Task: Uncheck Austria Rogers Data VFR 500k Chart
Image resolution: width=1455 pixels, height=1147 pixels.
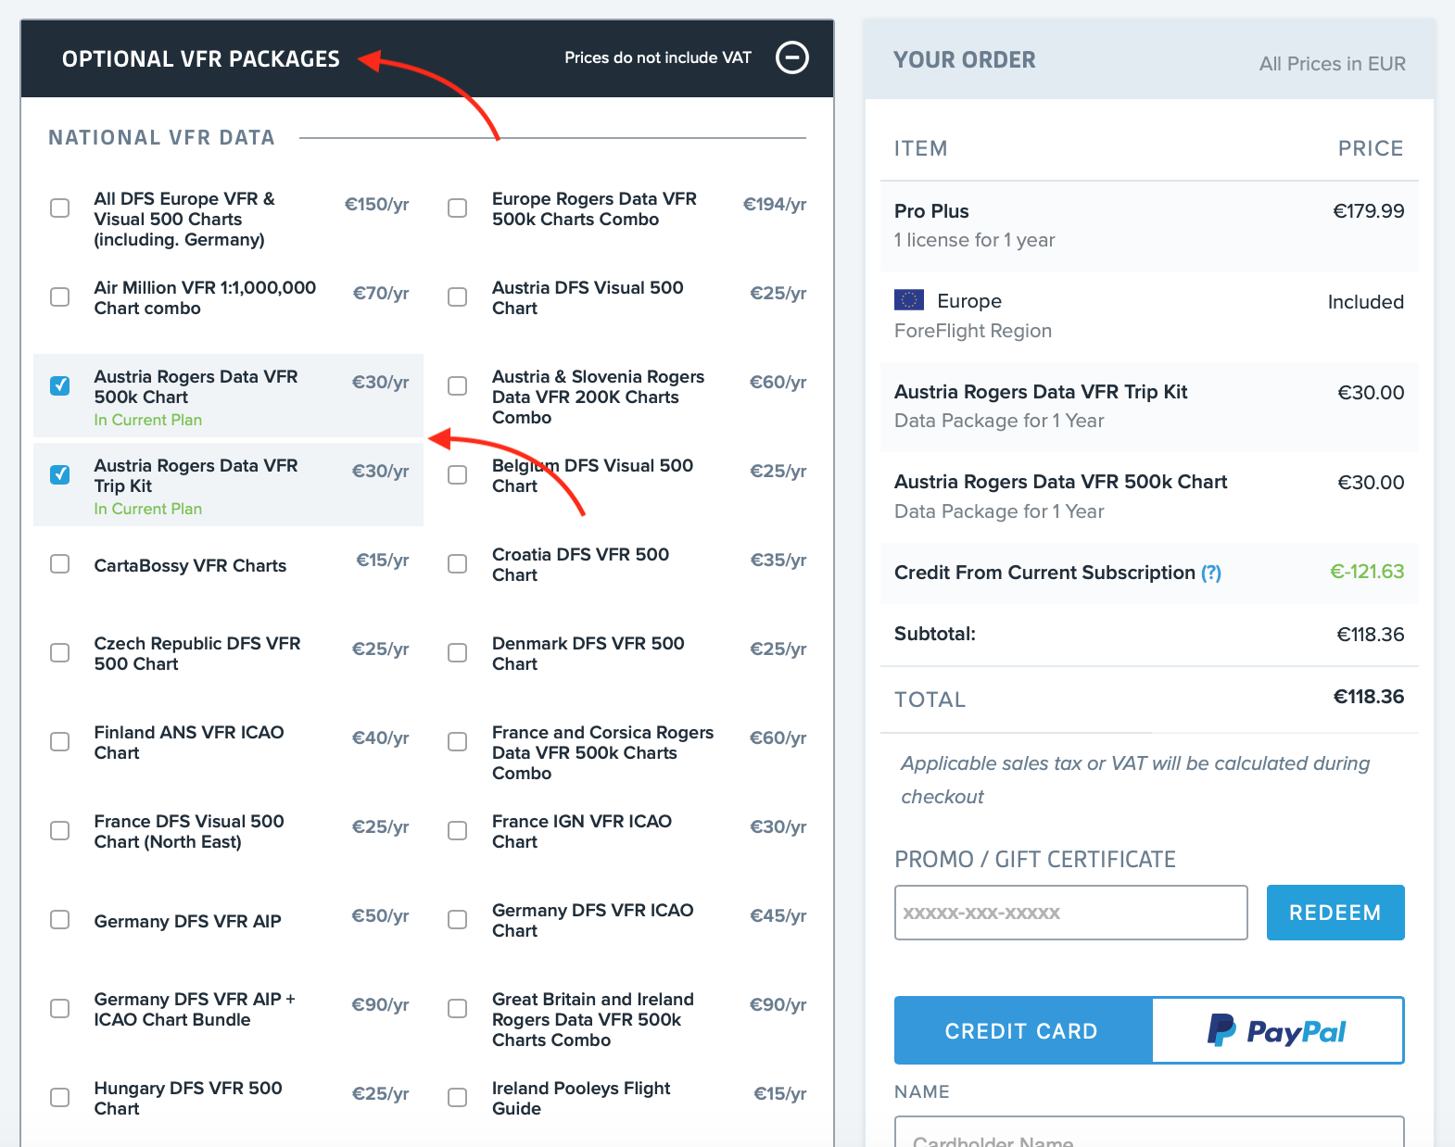Action: 60,385
